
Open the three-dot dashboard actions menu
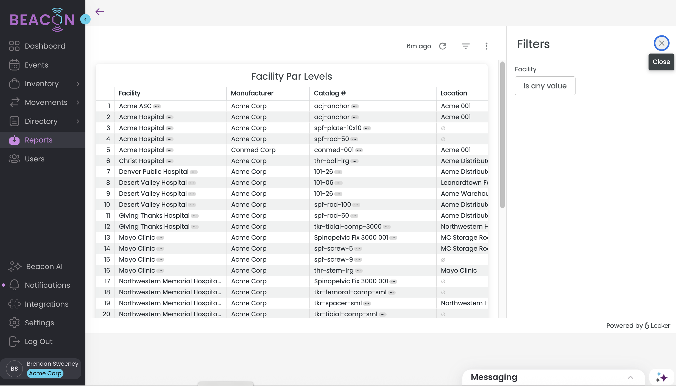point(486,46)
